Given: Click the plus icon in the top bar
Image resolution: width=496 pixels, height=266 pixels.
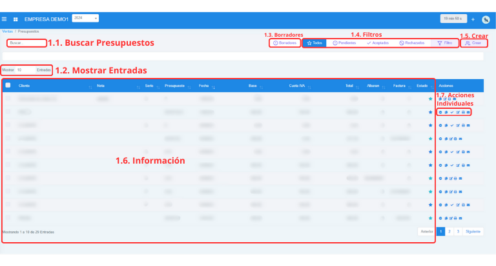Looking at the screenshot, I should pyautogui.click(x=473, y=19).
